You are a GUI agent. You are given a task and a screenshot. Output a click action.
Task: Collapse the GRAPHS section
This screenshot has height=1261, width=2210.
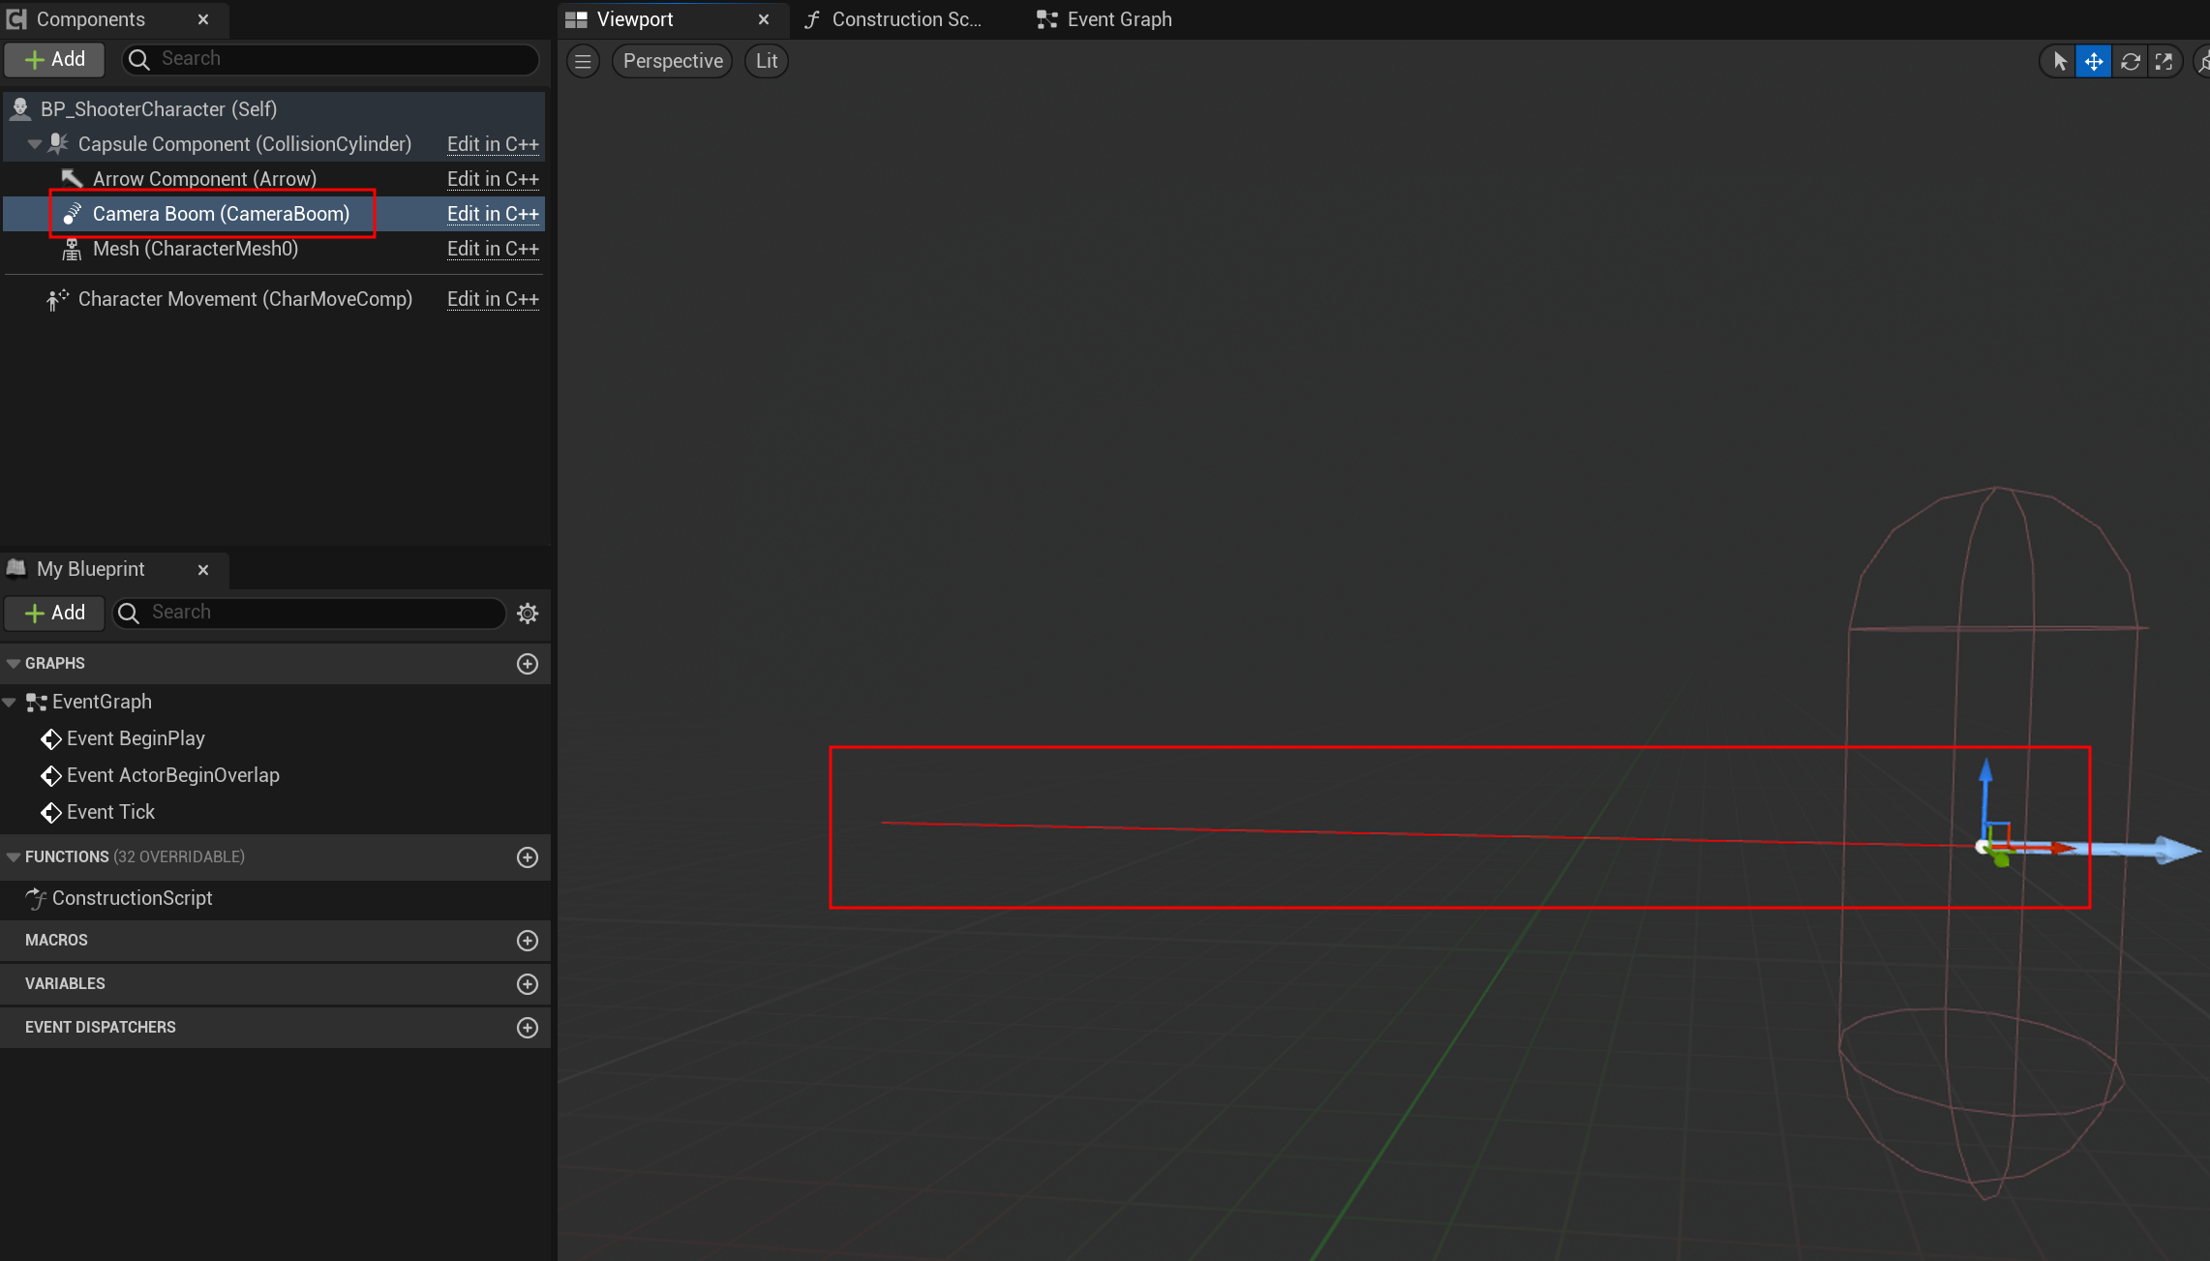pyautogui.click(x=14, y=664)
